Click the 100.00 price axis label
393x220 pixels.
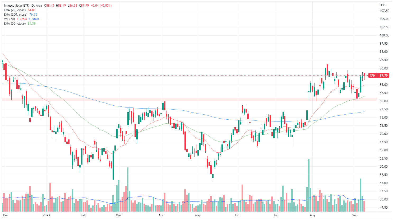click(x=385, y=35)
